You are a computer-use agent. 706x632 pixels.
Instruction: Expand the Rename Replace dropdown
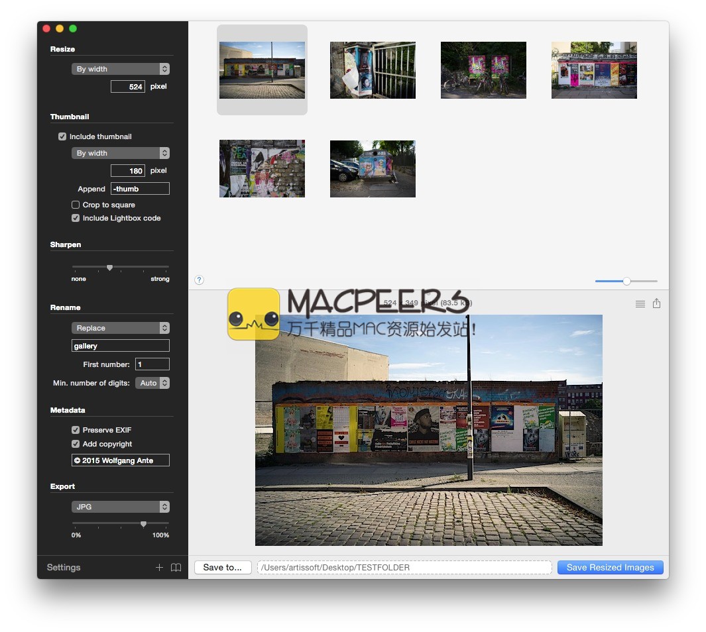tap(121, 328)
